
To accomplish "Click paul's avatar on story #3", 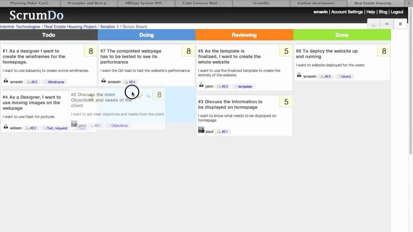I will pos(201,130).
